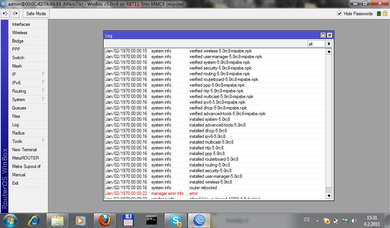
Task: Open the Switch menu
Action: click(x=28, y=58)
